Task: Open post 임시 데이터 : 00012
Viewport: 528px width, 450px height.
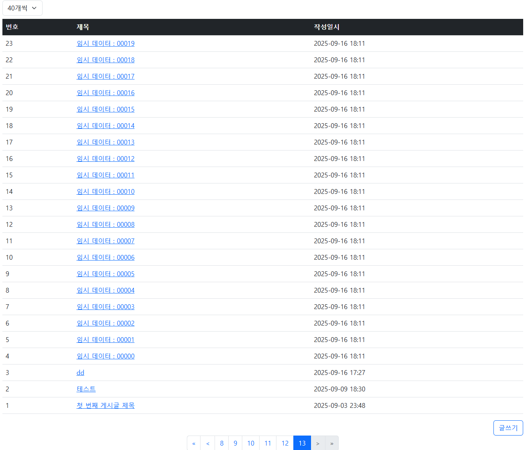Action: tap(106, 159)
